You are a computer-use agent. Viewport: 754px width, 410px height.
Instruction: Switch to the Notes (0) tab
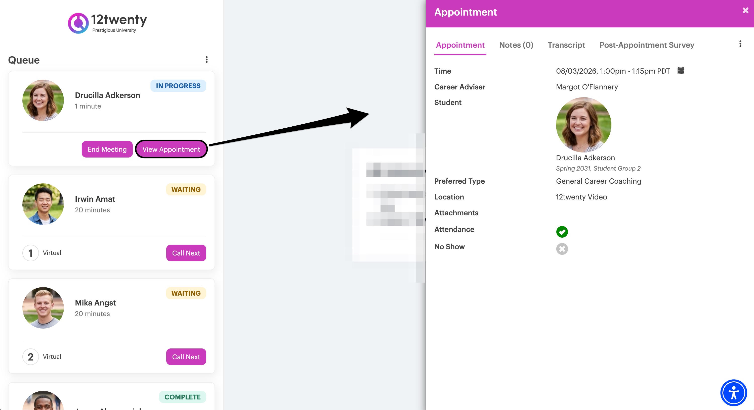[x=516, y=45]
